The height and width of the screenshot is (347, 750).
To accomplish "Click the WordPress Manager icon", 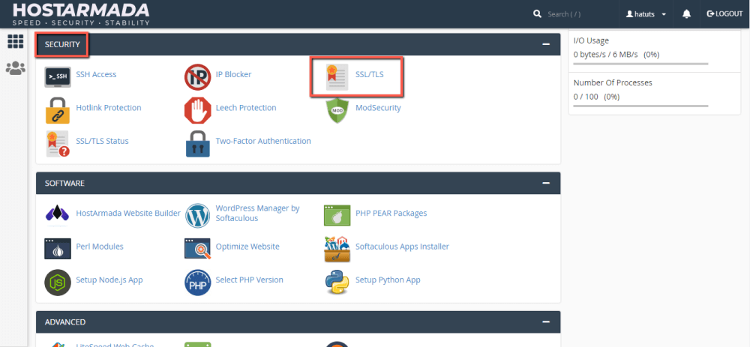I will pos(197,216).
